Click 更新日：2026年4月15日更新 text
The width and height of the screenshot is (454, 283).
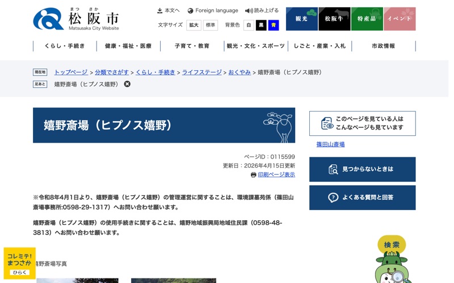(259, 166)
